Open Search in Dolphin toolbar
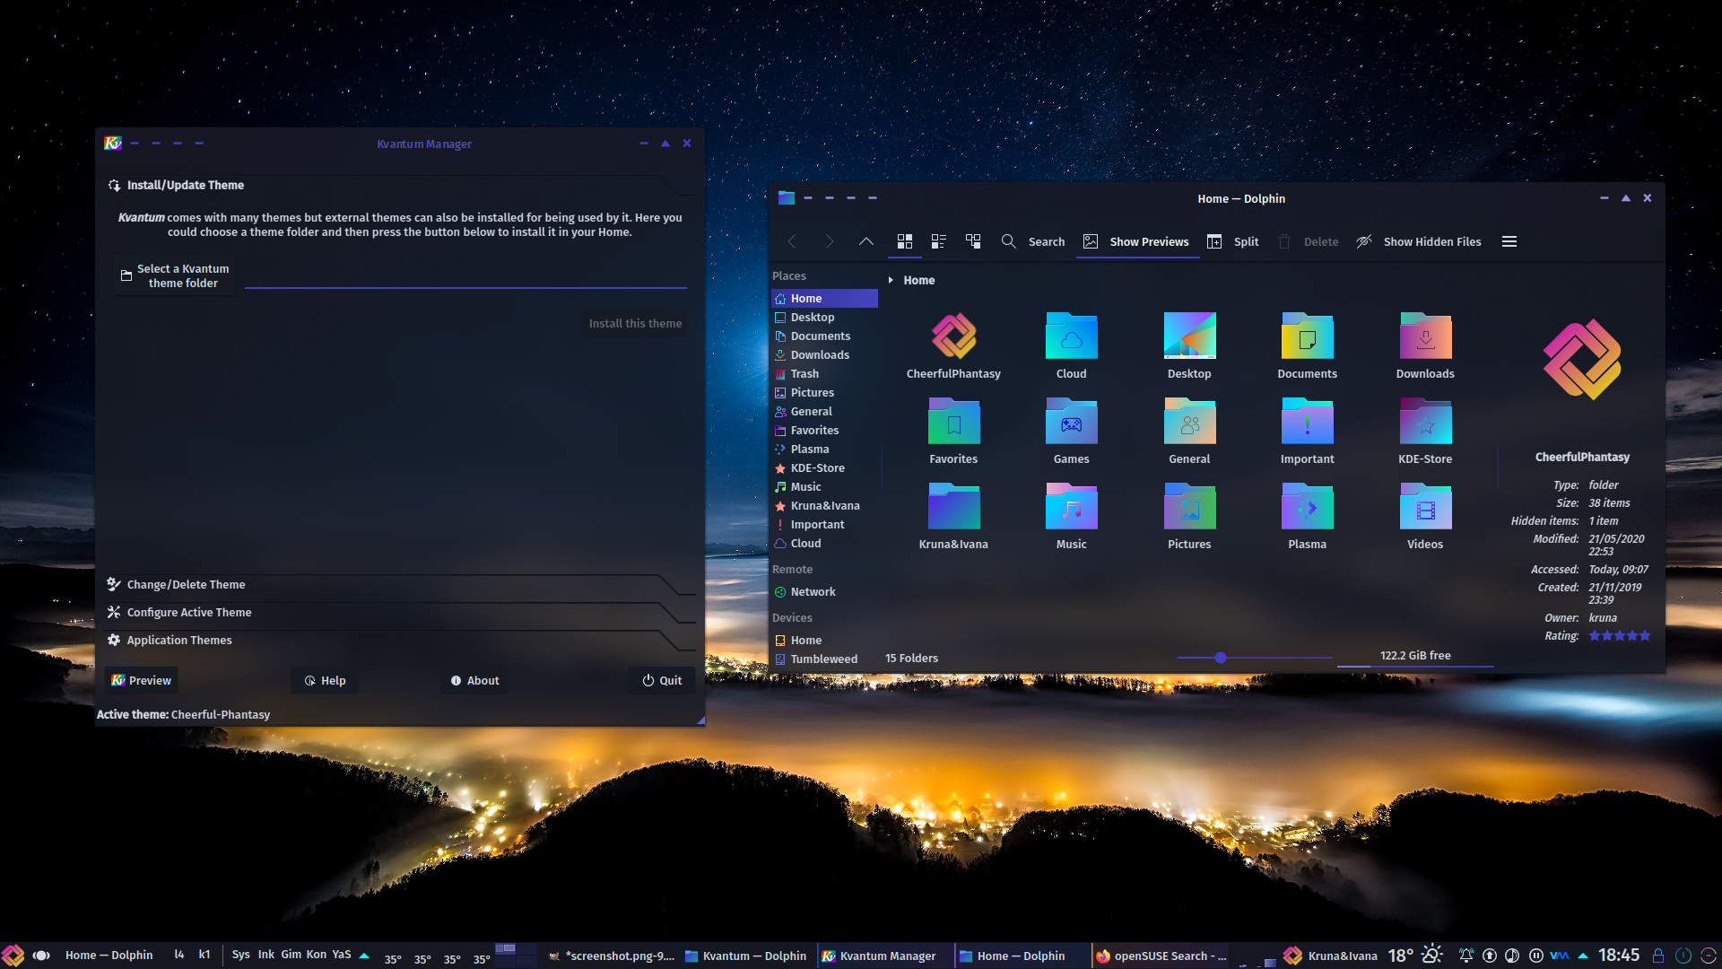Screen dimensions: 1722x969 point(1032,241)
